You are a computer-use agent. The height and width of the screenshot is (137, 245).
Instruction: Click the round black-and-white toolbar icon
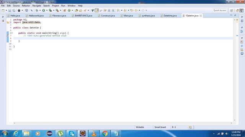tap(19, 10)
